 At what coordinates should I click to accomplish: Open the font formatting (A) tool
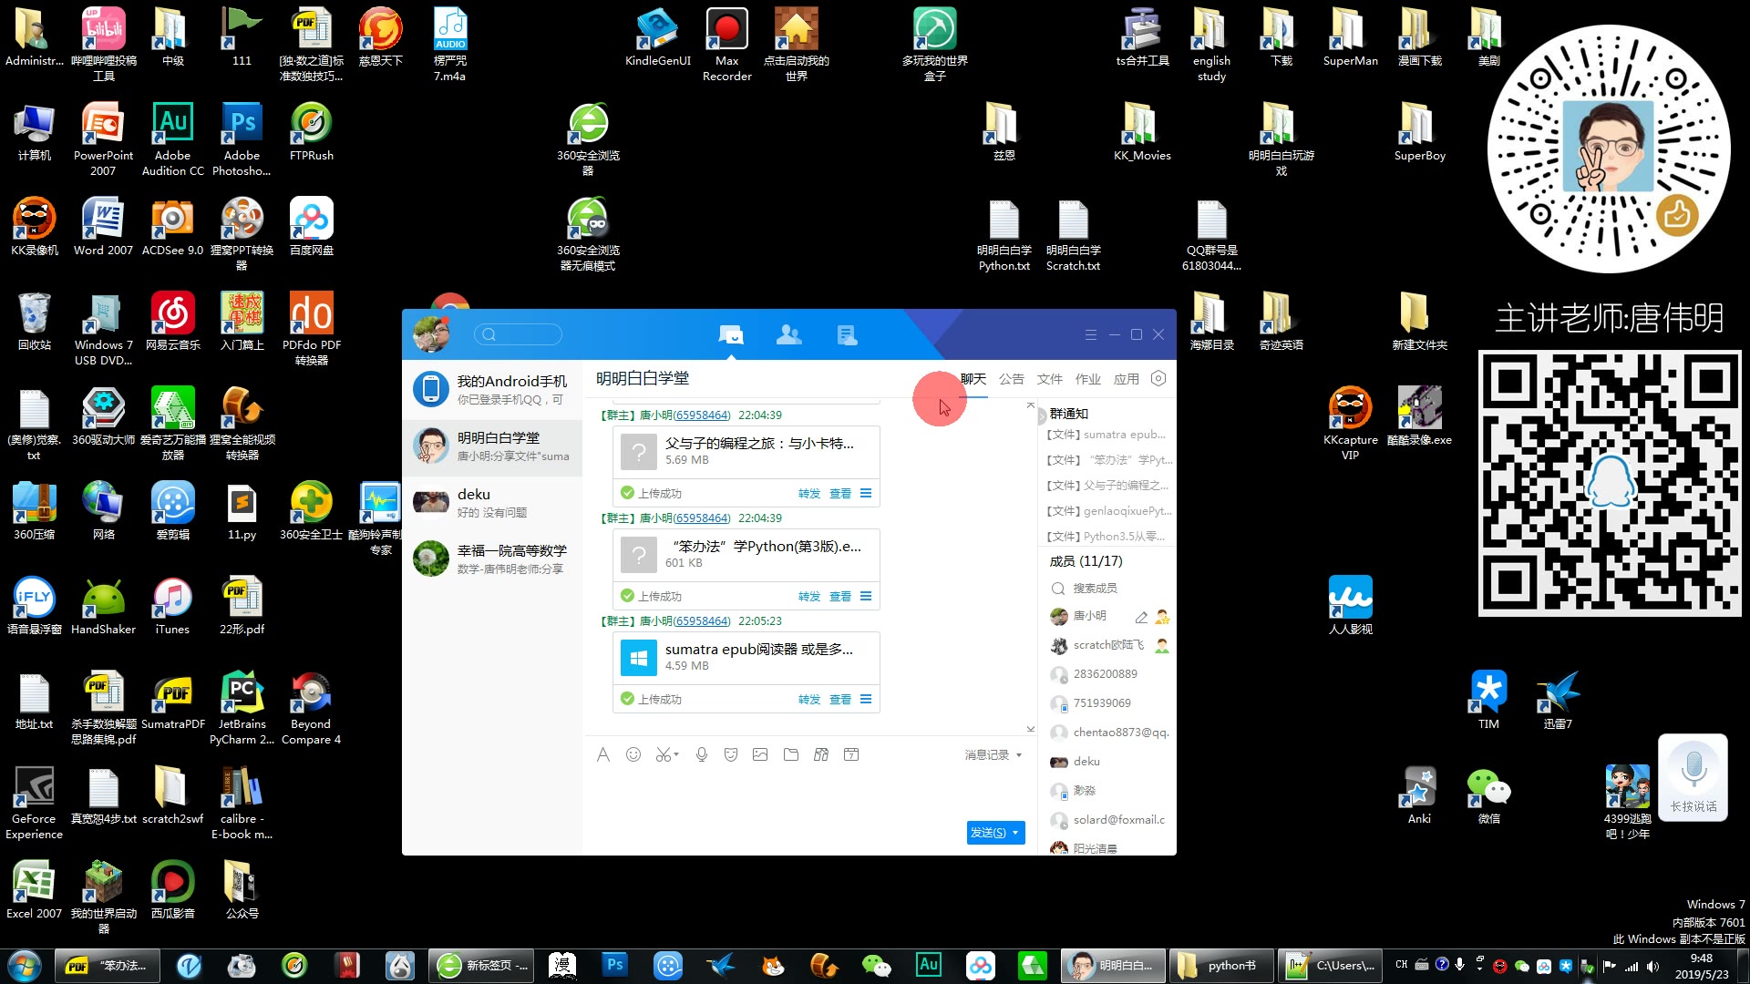point(602,754)
